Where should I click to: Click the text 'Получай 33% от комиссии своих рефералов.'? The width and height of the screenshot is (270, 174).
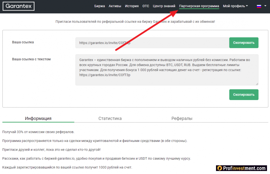tap(38, 132)
